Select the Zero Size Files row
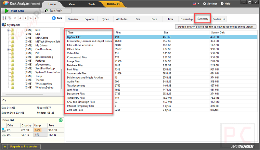This screenshot has height=150, width=260. coord(162,110)
